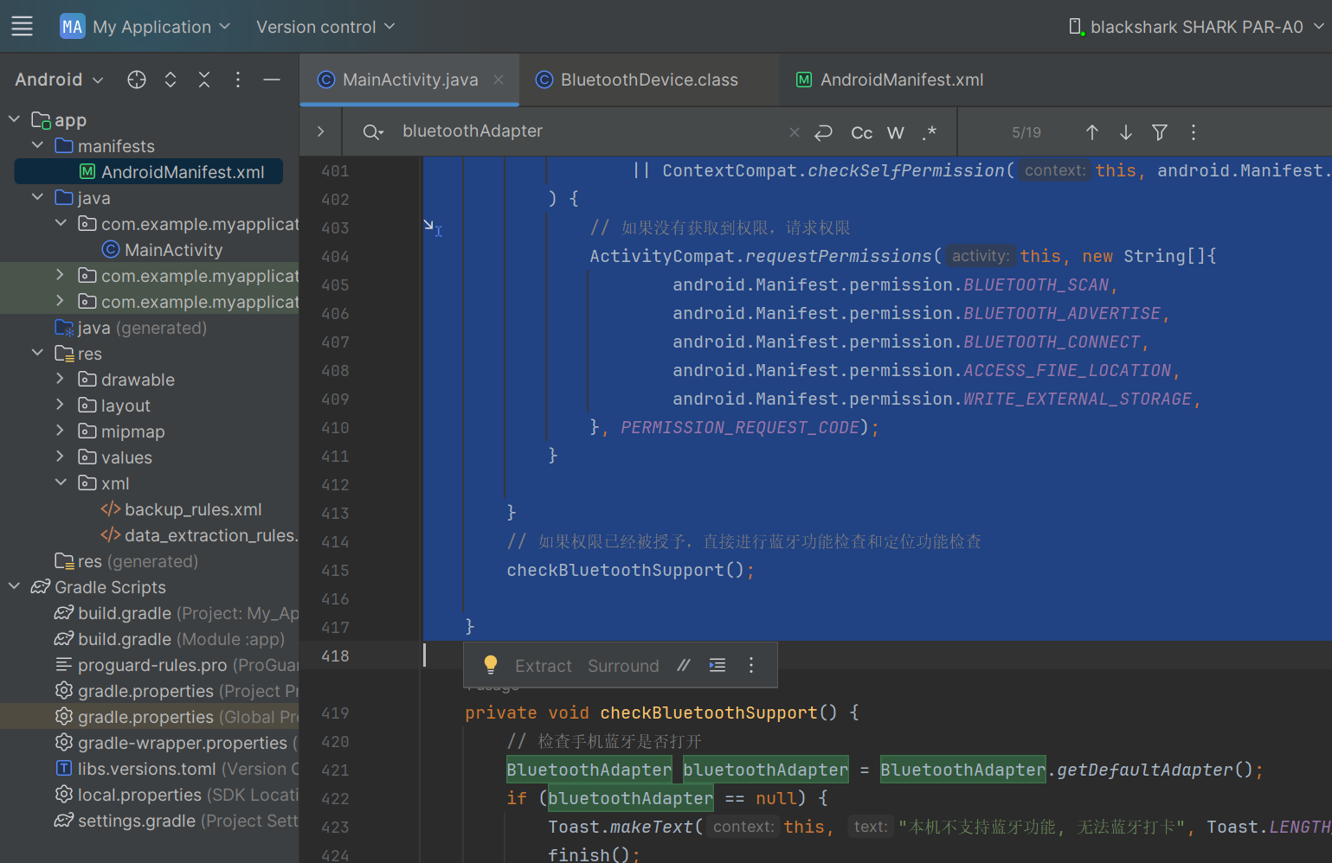
Task: Go to next occurrence arrow
Action: click(x=1126, y=132)
